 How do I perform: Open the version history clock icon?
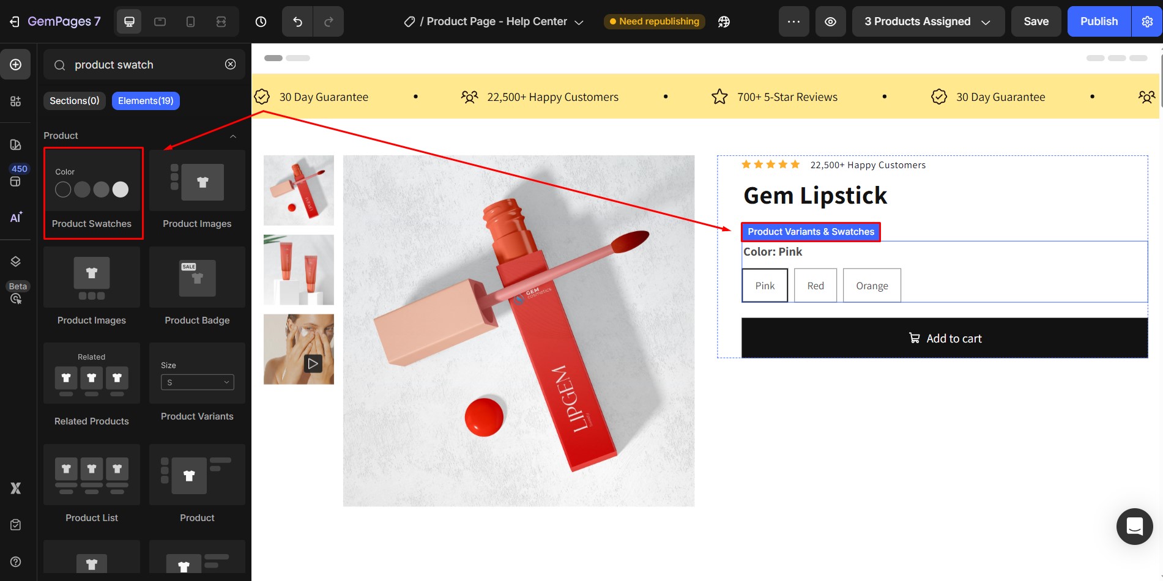(x=261, y=21)
